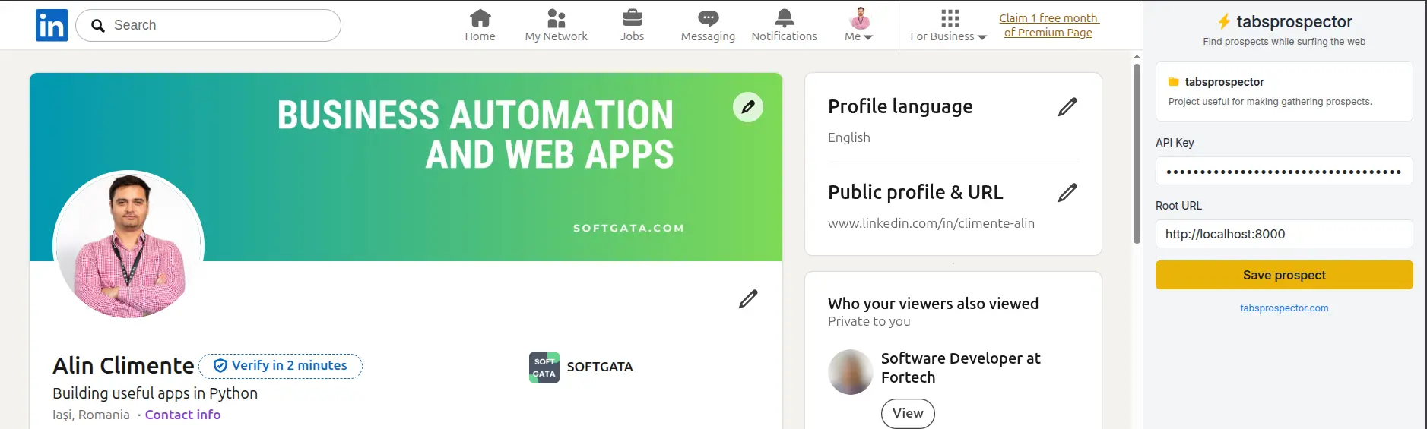
Task: Click the English language value
Action: (849, 137)
